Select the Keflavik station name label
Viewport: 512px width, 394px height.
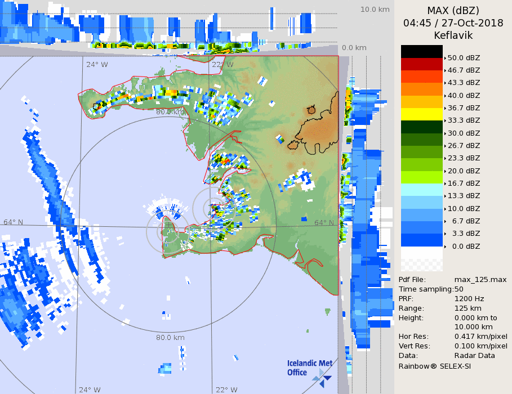[x=453, y=35]
